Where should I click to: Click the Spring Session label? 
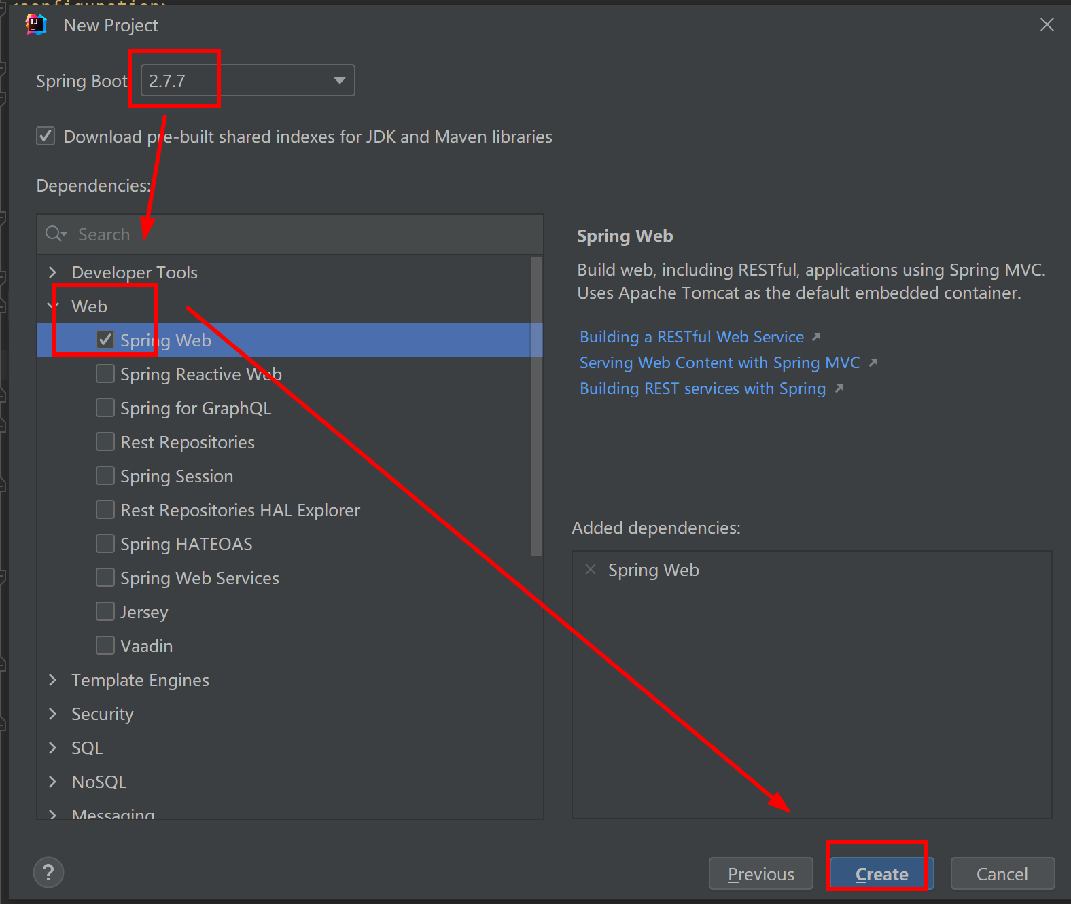[x=177, y=476]
